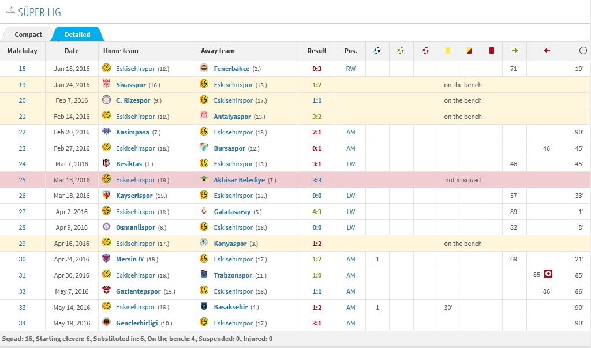Click the squad summary text in the table footer
This screenshot has width=591, height=348.
click(x=137, y=339)
